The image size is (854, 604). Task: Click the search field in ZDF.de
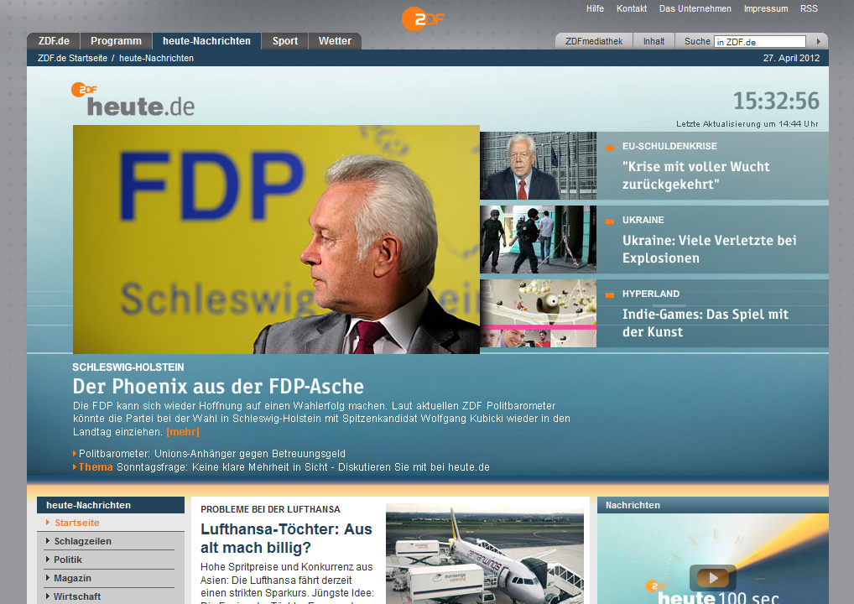click(760, 42)
